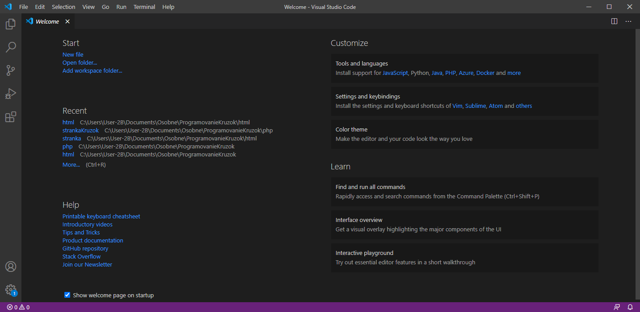Open the View menu
Screen dimensions: 640x312
coord(88,7)
